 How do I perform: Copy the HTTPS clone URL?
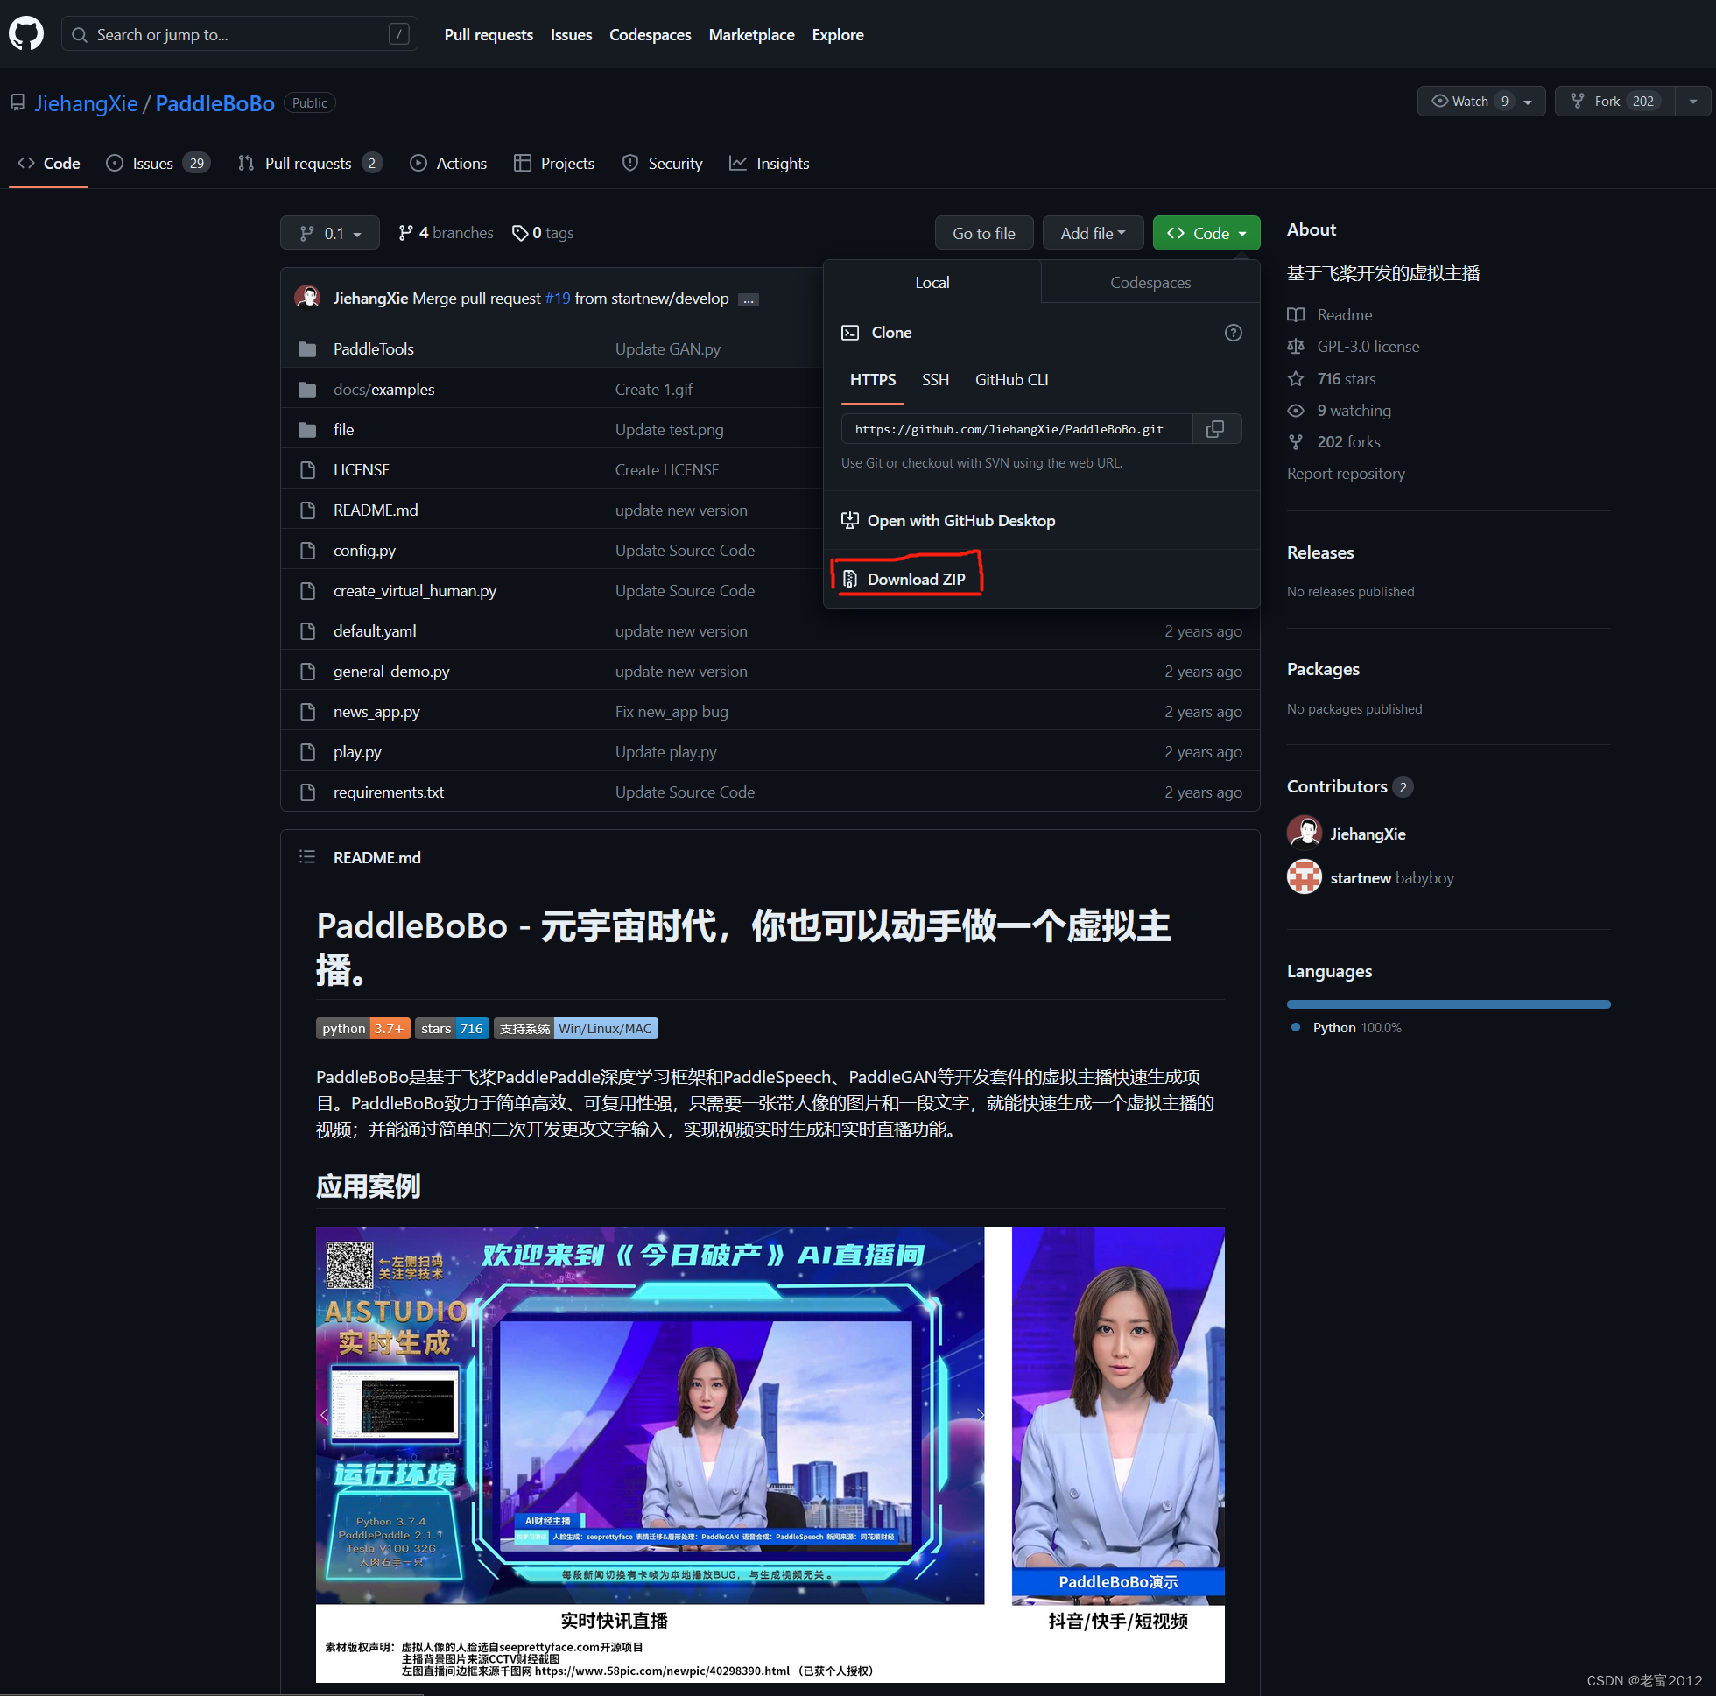pyautogui.click(x=1214, y=429)
